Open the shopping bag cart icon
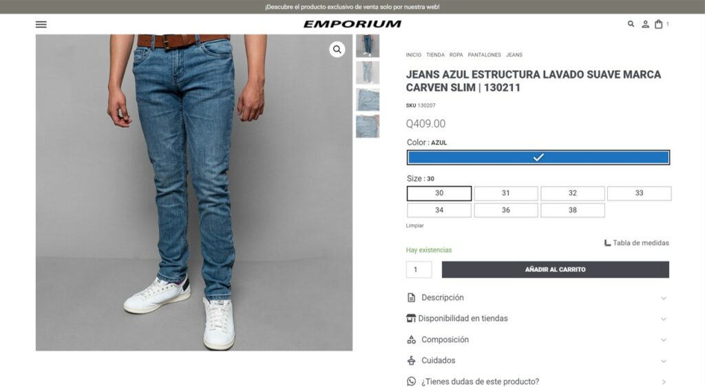This screenshot has height=387, width=705. click(658, 24)
